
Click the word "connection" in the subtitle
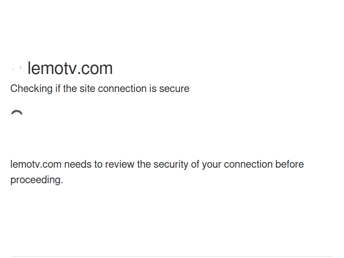(122, 89)
